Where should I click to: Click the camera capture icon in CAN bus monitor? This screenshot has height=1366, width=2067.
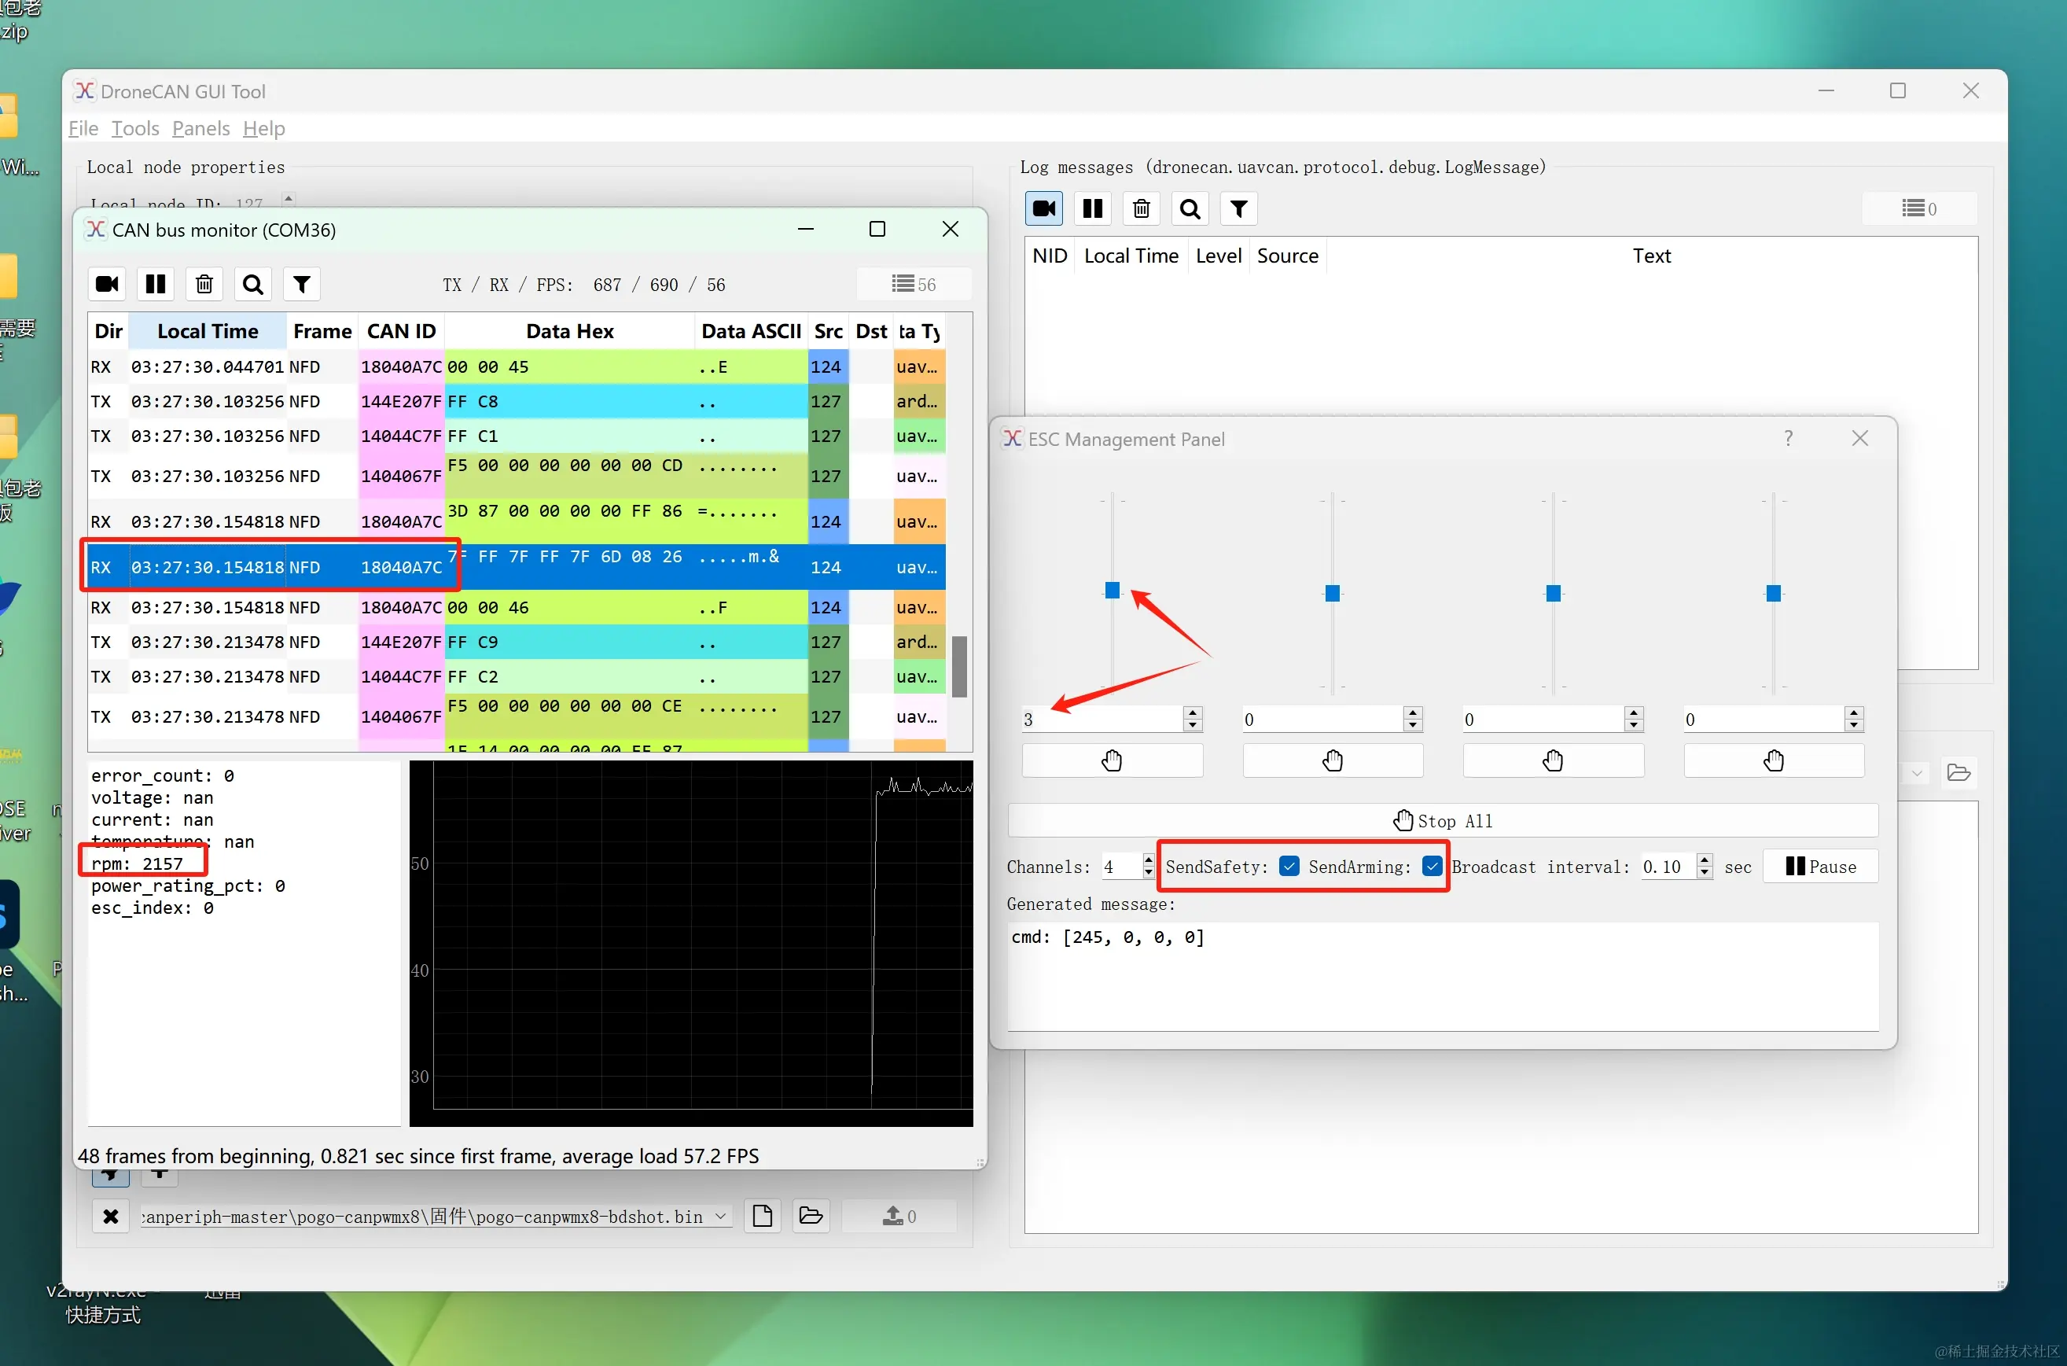pos(107,284)
